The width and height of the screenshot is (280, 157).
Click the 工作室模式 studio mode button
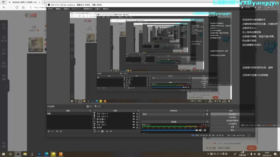pos(232,124)
